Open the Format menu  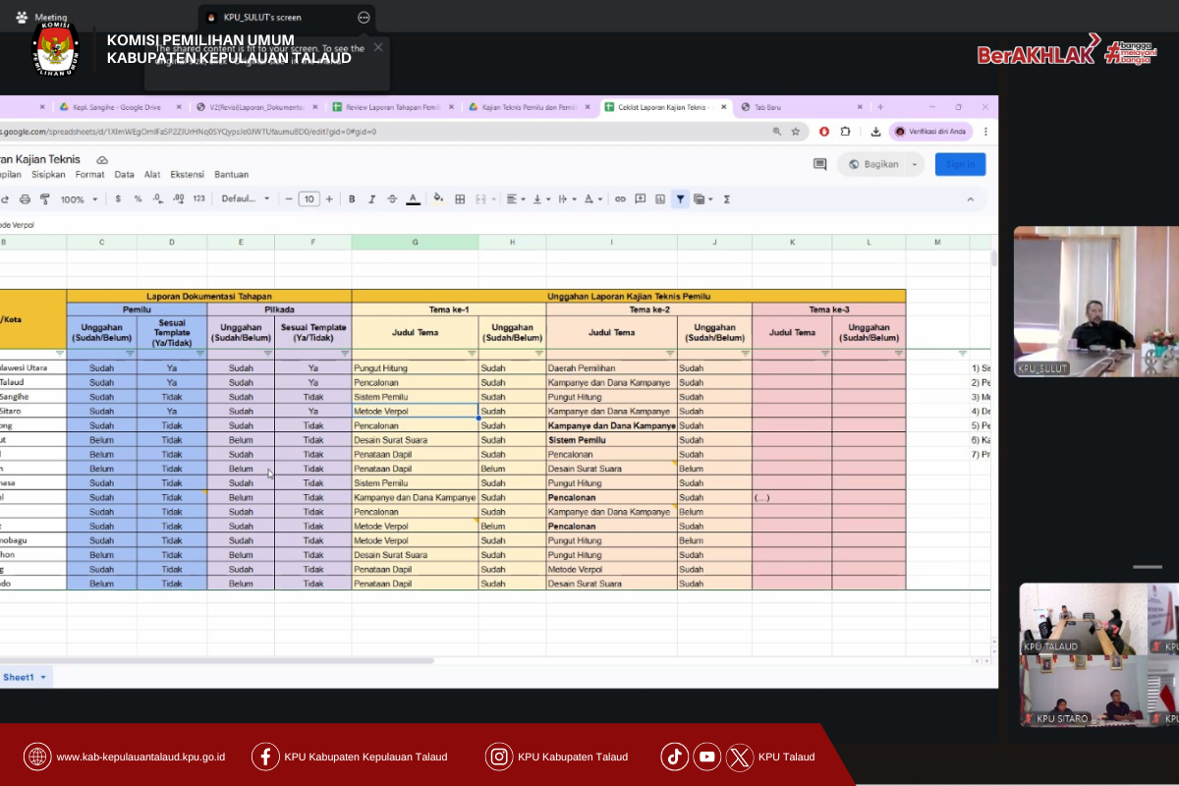89,175
